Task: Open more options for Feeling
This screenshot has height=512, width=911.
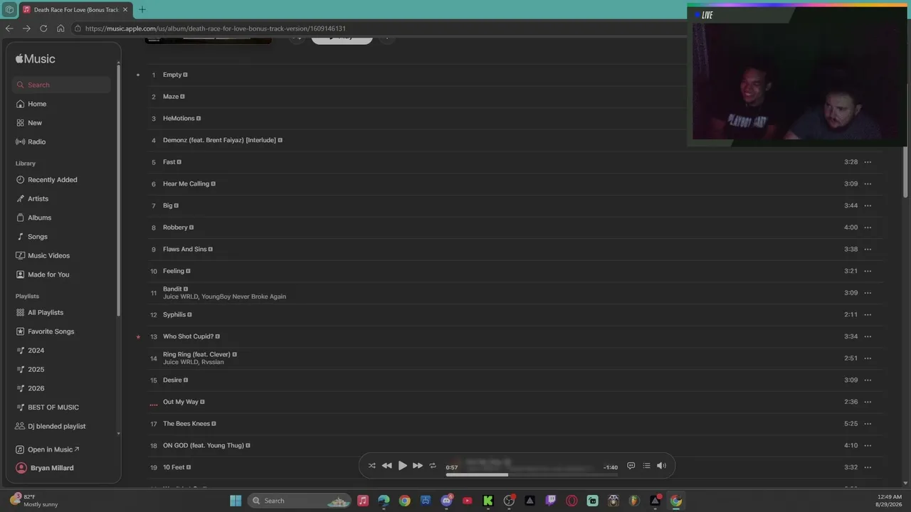Action: (868, 271)
